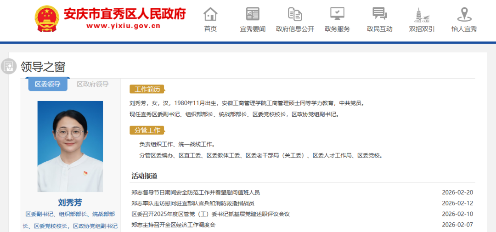Click the 怡人宜秀 location pin icon
This screenshot has height=232, width=496.
[x=464, y=14]
